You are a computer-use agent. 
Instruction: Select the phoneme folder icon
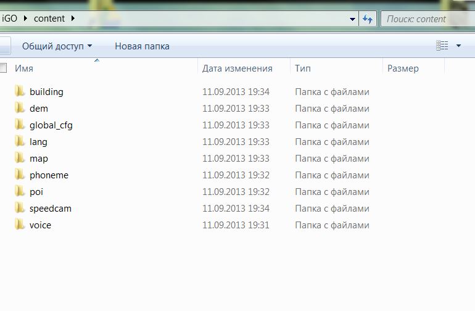[20, 175]
